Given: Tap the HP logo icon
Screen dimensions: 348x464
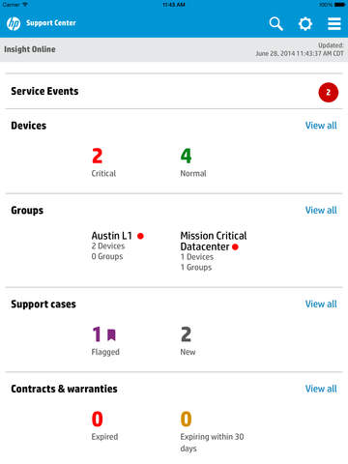Looking at the screenshot, I should (x=14, y=23).
